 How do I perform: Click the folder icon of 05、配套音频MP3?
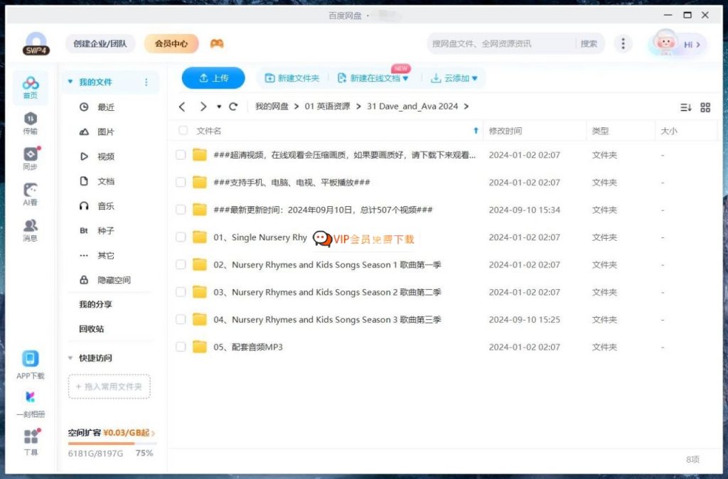coord(200,347)
